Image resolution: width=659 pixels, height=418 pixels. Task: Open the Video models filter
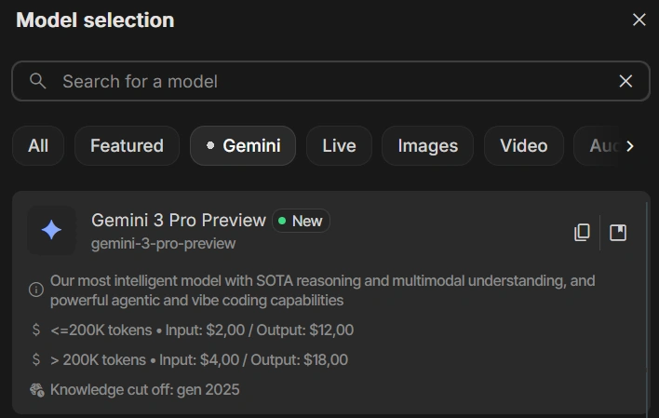click(523, 146)
